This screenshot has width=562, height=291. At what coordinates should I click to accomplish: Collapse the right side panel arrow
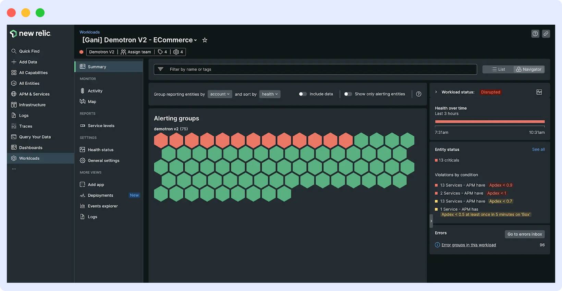[x=431, y=221]
